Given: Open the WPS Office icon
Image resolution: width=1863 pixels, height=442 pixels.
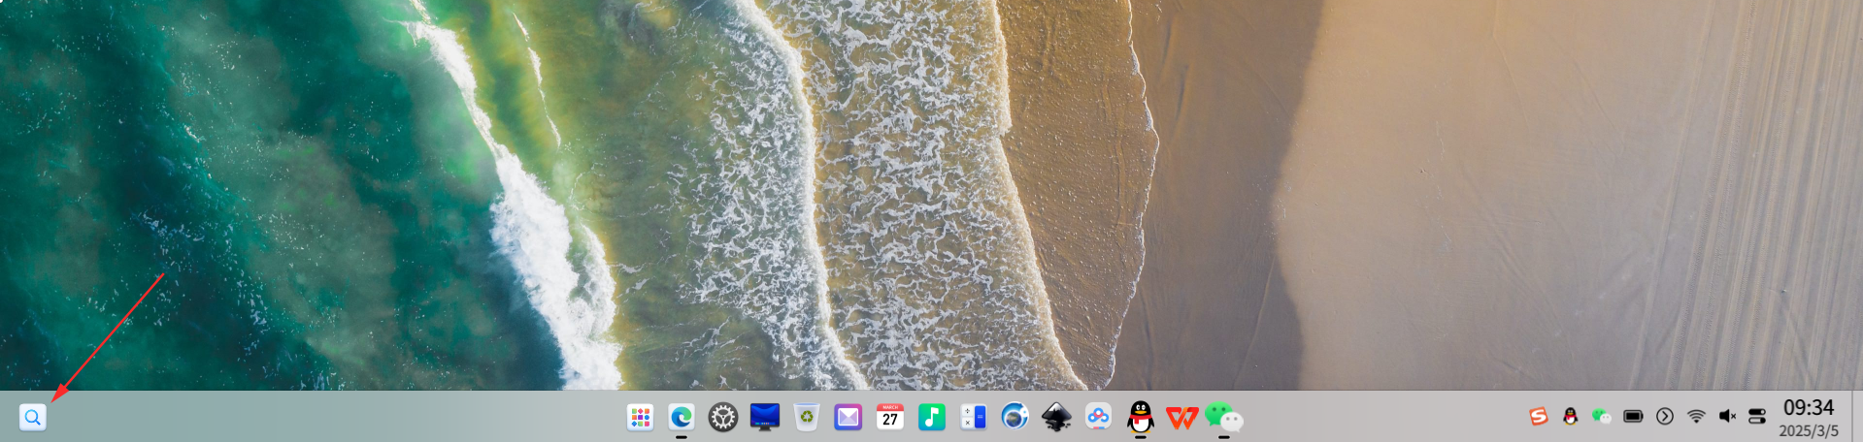Looking at the screenshot, I should click(x=1182, y=418).
